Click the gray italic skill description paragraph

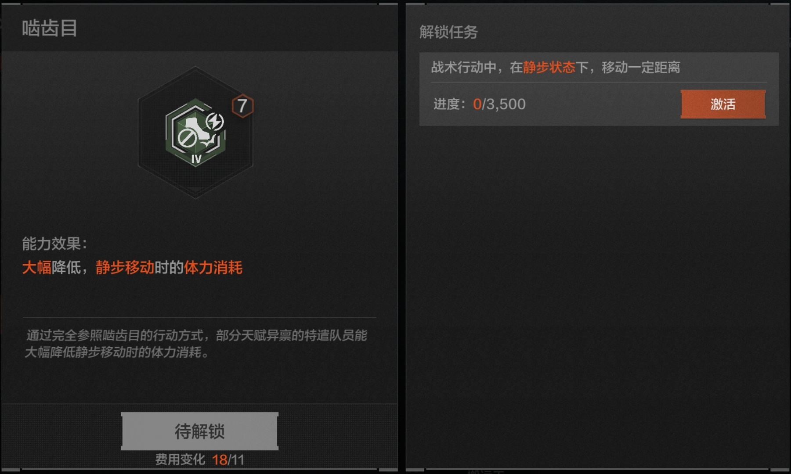pos(196,344)
